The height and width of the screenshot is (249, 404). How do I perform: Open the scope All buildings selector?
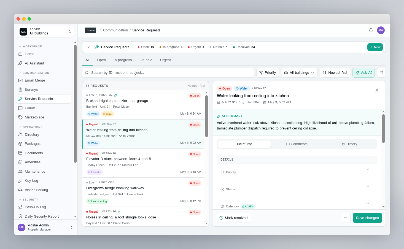point(46,32)
